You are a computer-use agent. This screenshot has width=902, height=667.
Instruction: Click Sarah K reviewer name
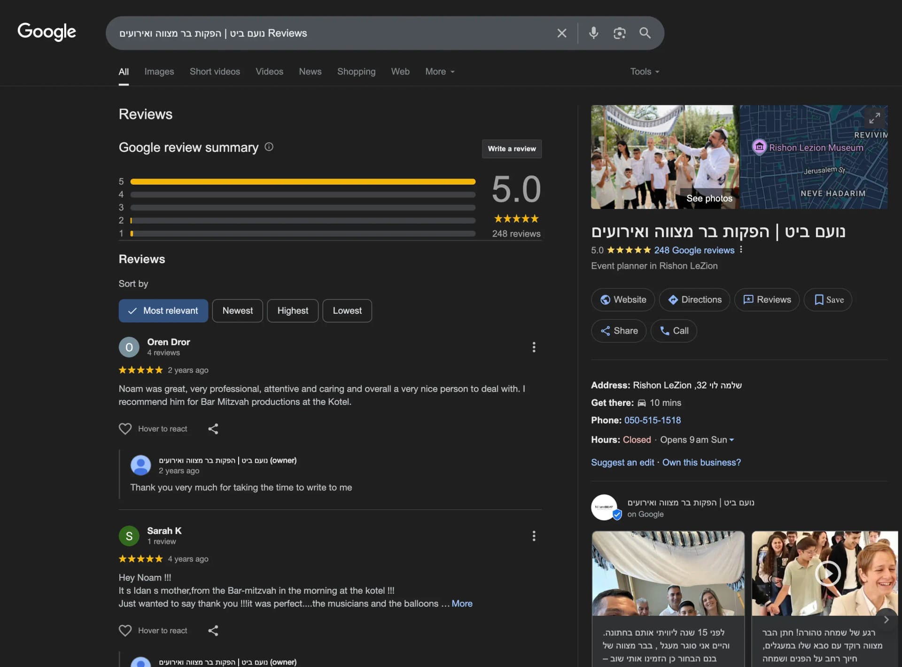tap(164, 531)
